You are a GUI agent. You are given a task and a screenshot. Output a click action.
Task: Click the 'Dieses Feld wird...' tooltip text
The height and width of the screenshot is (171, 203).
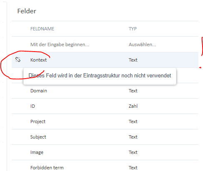point(100,76)
